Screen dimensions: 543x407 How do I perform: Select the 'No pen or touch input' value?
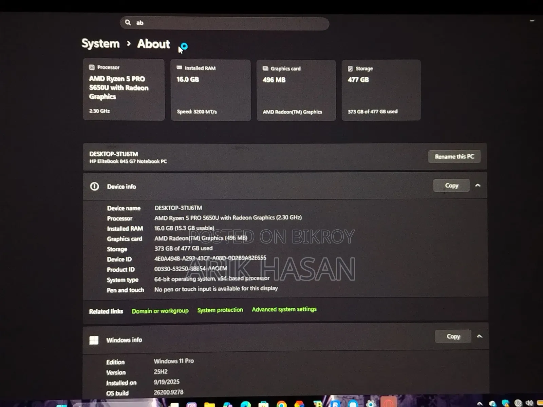216,289
